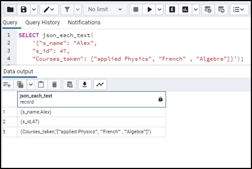Click line 1 in the SQL query editor
This screenshot has height=169, width=252.
point(112,35)
